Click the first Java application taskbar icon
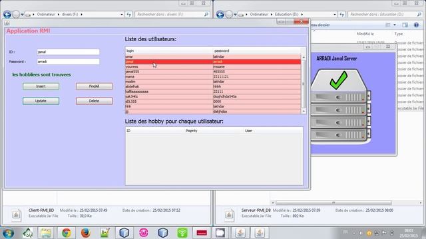Image resolution: width=426 pixels, height=239 pixels. [240, 233]
